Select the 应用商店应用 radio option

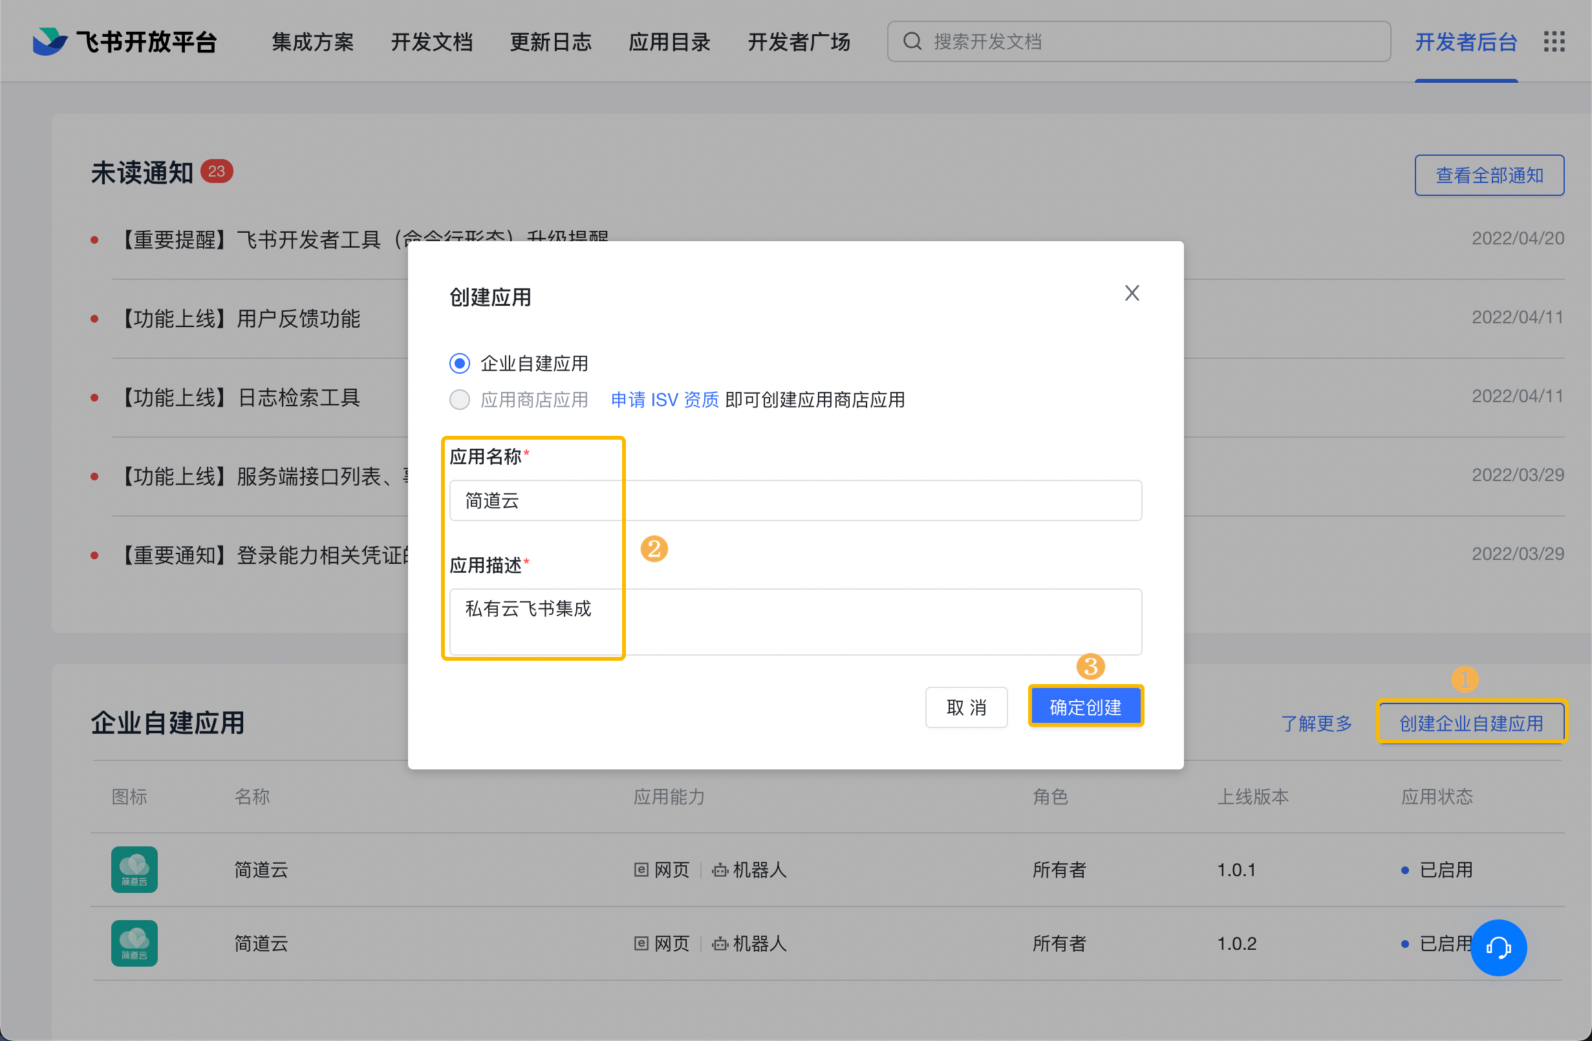(460, 400)
